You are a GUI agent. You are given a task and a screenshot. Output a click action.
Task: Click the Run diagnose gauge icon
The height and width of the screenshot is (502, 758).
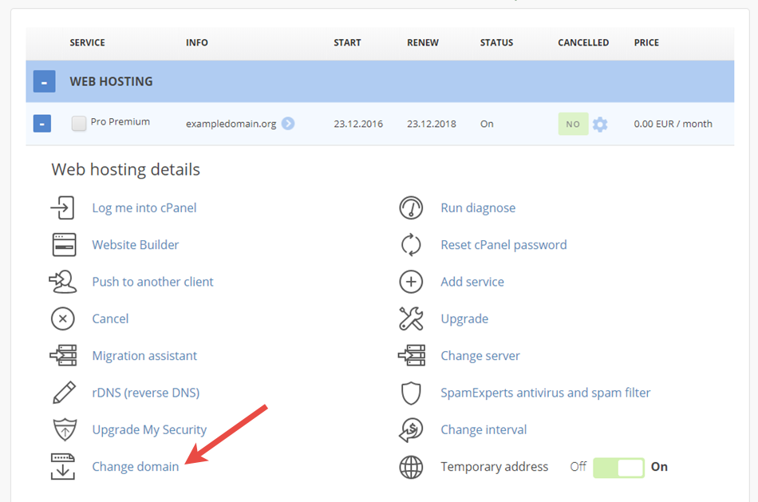411,208
